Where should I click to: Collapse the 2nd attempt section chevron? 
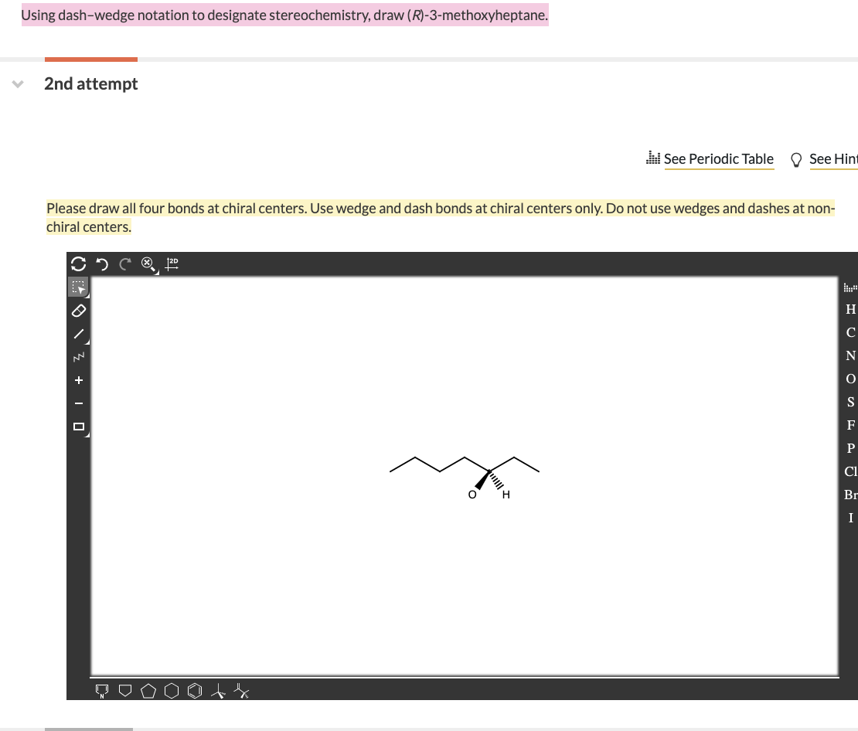[17, 84]
